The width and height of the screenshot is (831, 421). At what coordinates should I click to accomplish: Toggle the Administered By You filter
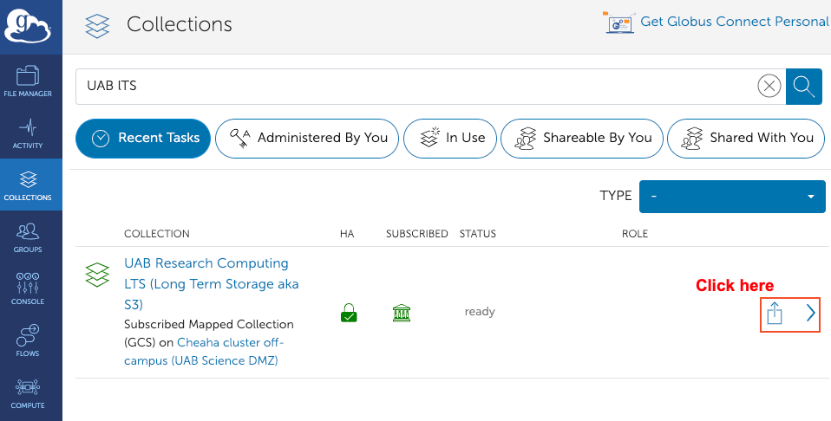(307, 138)
